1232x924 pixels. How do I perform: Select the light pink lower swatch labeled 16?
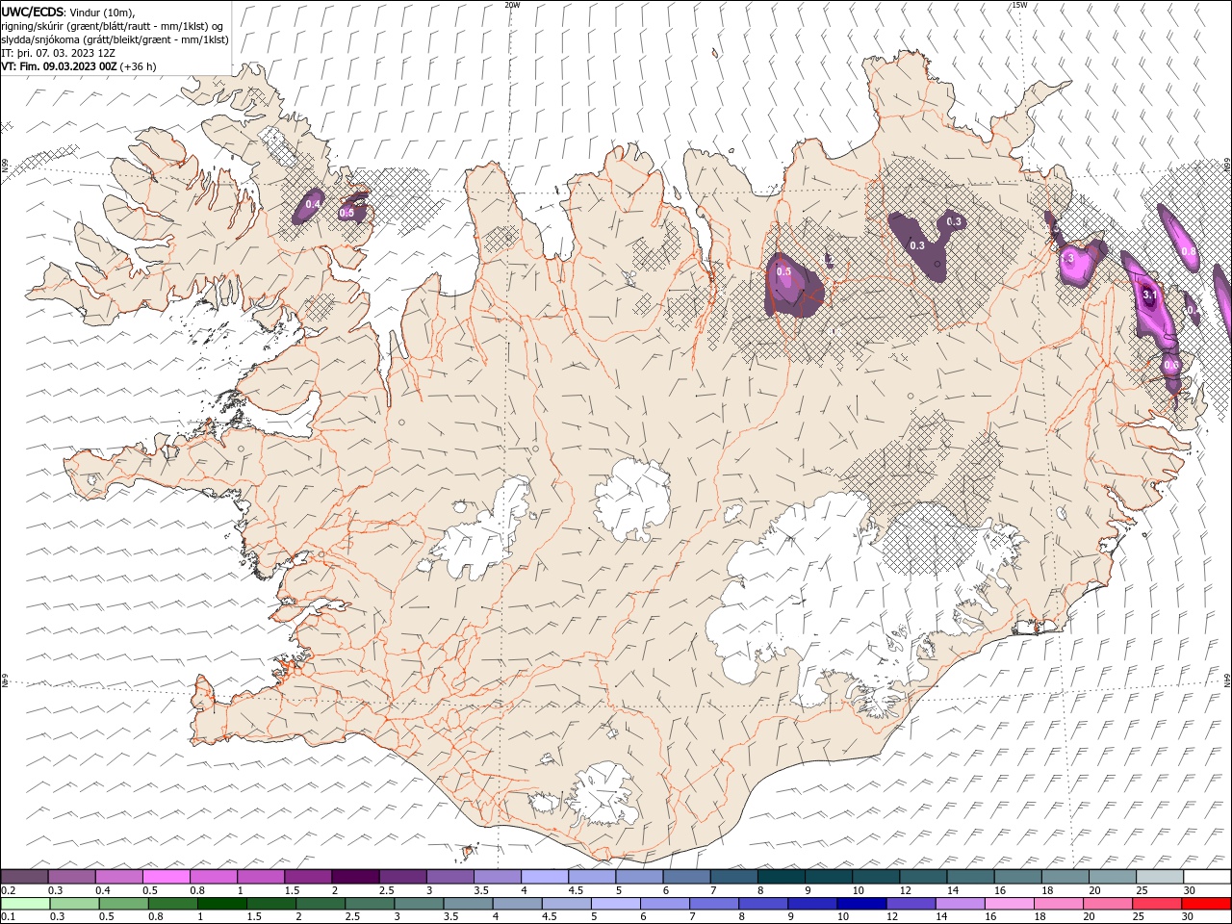click(1009, 904)
